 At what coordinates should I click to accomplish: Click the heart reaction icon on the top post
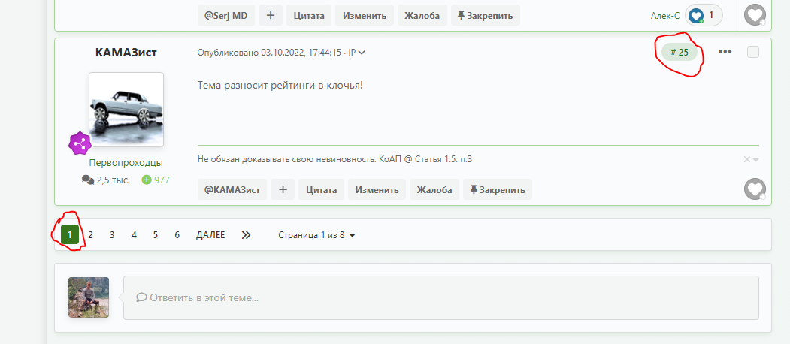tap(755, 15)
